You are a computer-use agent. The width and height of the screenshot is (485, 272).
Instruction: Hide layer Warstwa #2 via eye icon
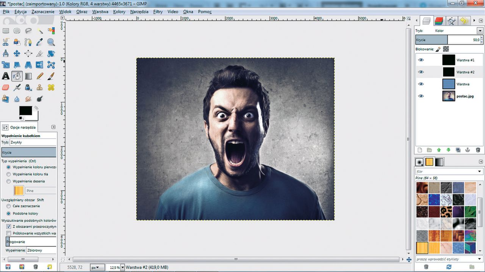coord(421,72)
